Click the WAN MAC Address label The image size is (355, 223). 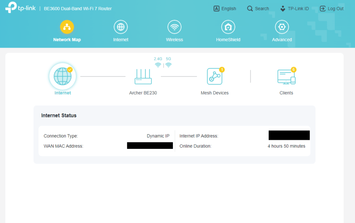coord(64,146)
